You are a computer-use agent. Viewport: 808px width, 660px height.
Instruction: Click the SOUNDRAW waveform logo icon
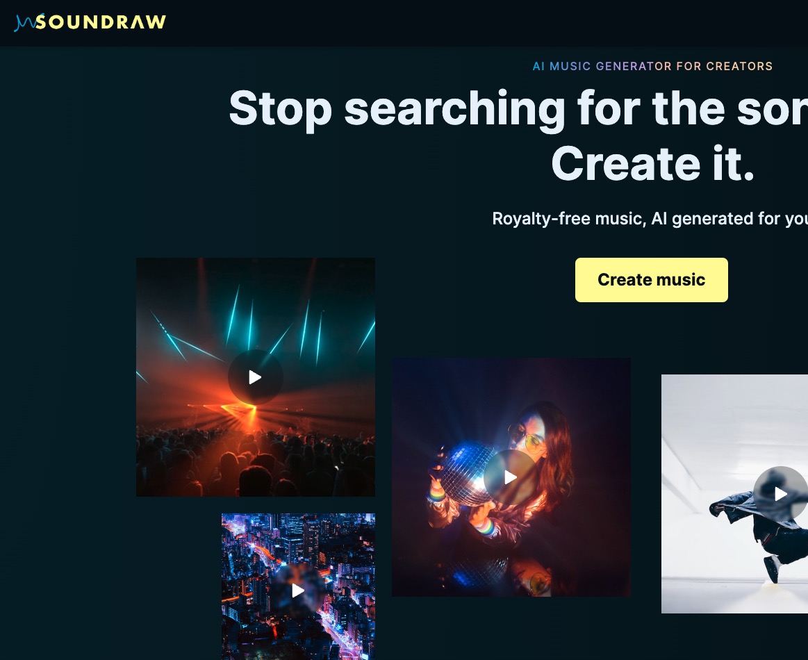point(24,23)
